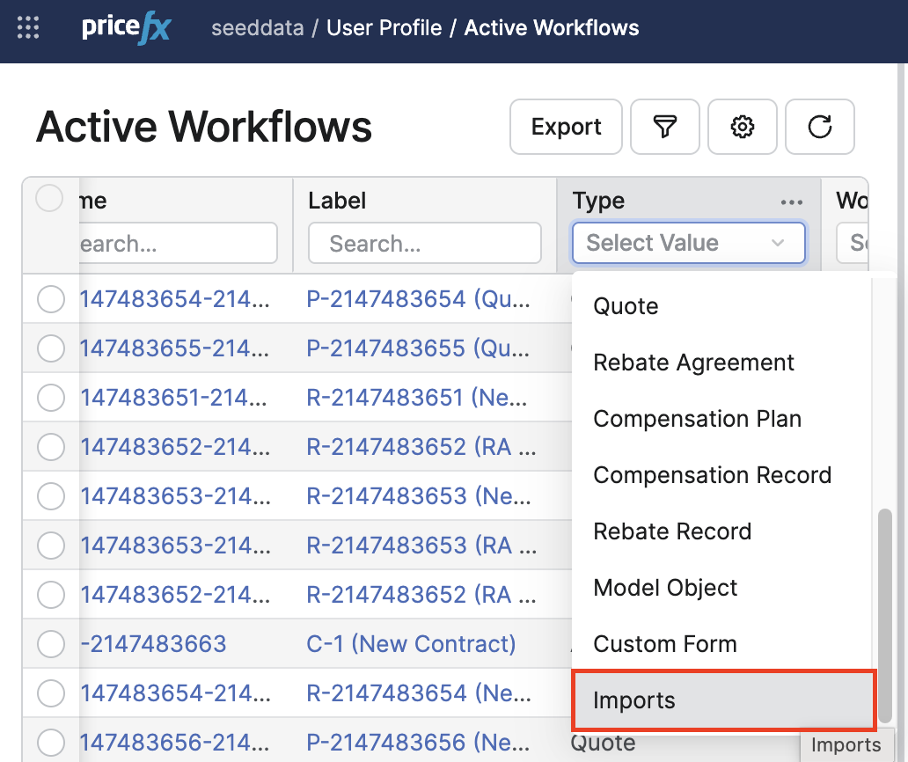
Task: Open table settings gear icon
Action: pyautogui.click(x=743, y=127)
